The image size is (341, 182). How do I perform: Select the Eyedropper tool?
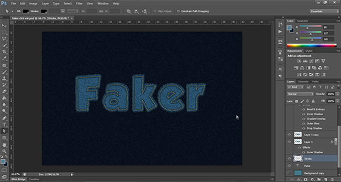4,58
